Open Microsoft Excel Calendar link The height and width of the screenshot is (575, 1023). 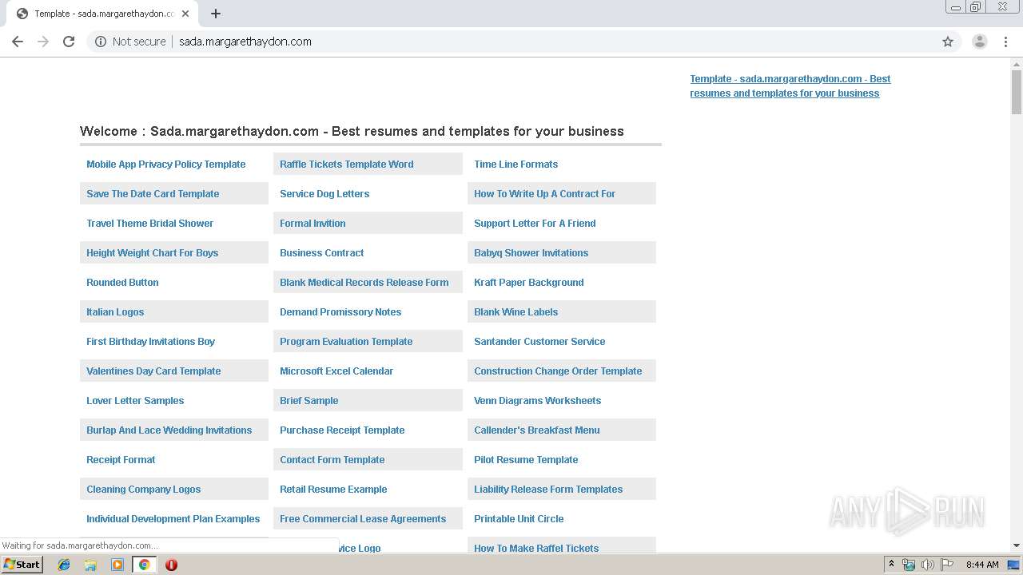coord(336,371)
